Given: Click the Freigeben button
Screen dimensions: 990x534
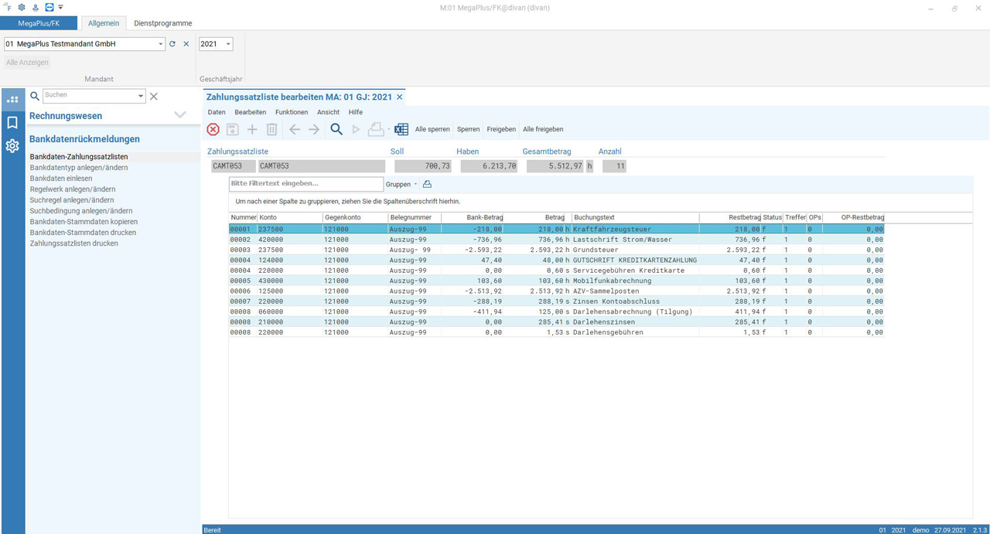Looking at the screenshot, I should [501, 129].
